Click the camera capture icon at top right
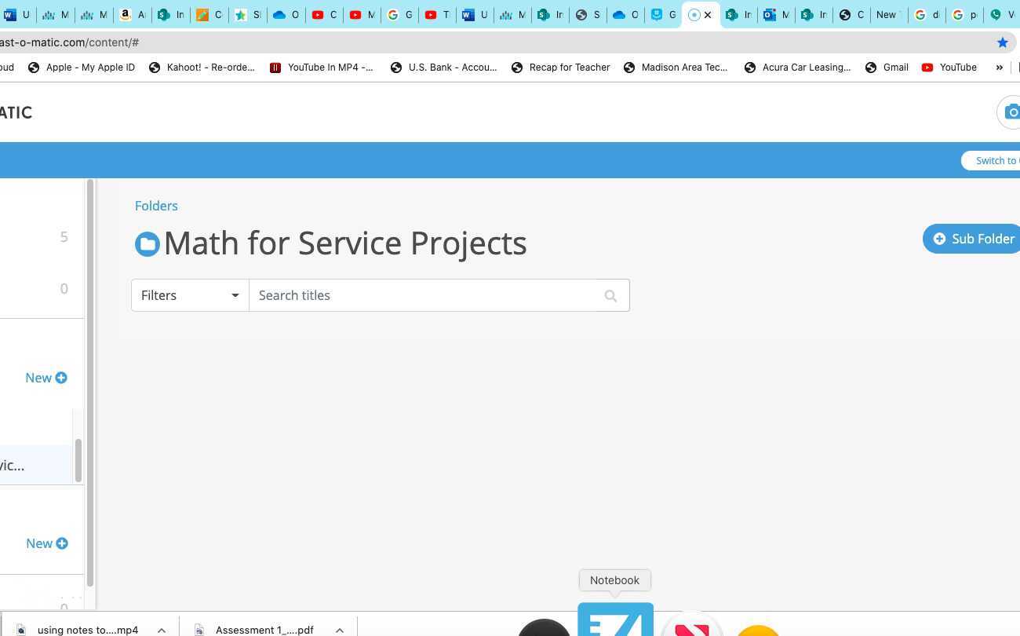 (1012, 112)
